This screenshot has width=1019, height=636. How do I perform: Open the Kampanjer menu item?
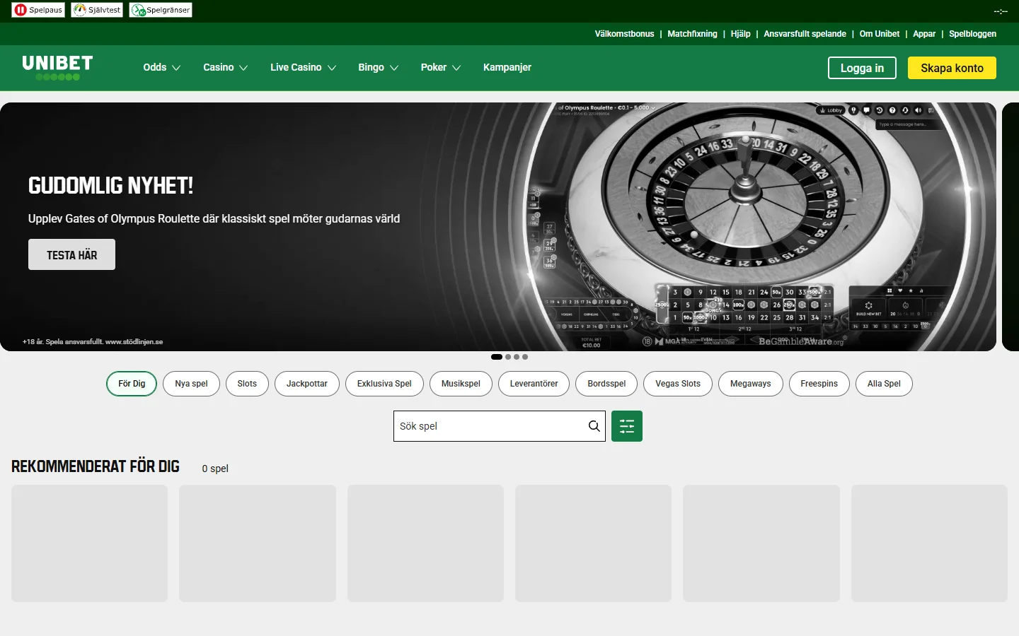507,67
